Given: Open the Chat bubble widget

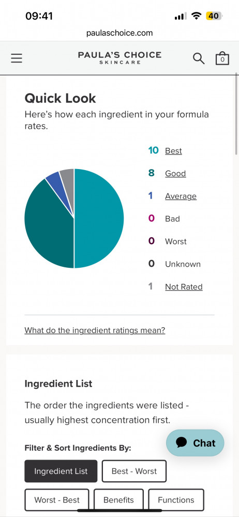Looking at the screenshot, I should click(x=195, y=443).
